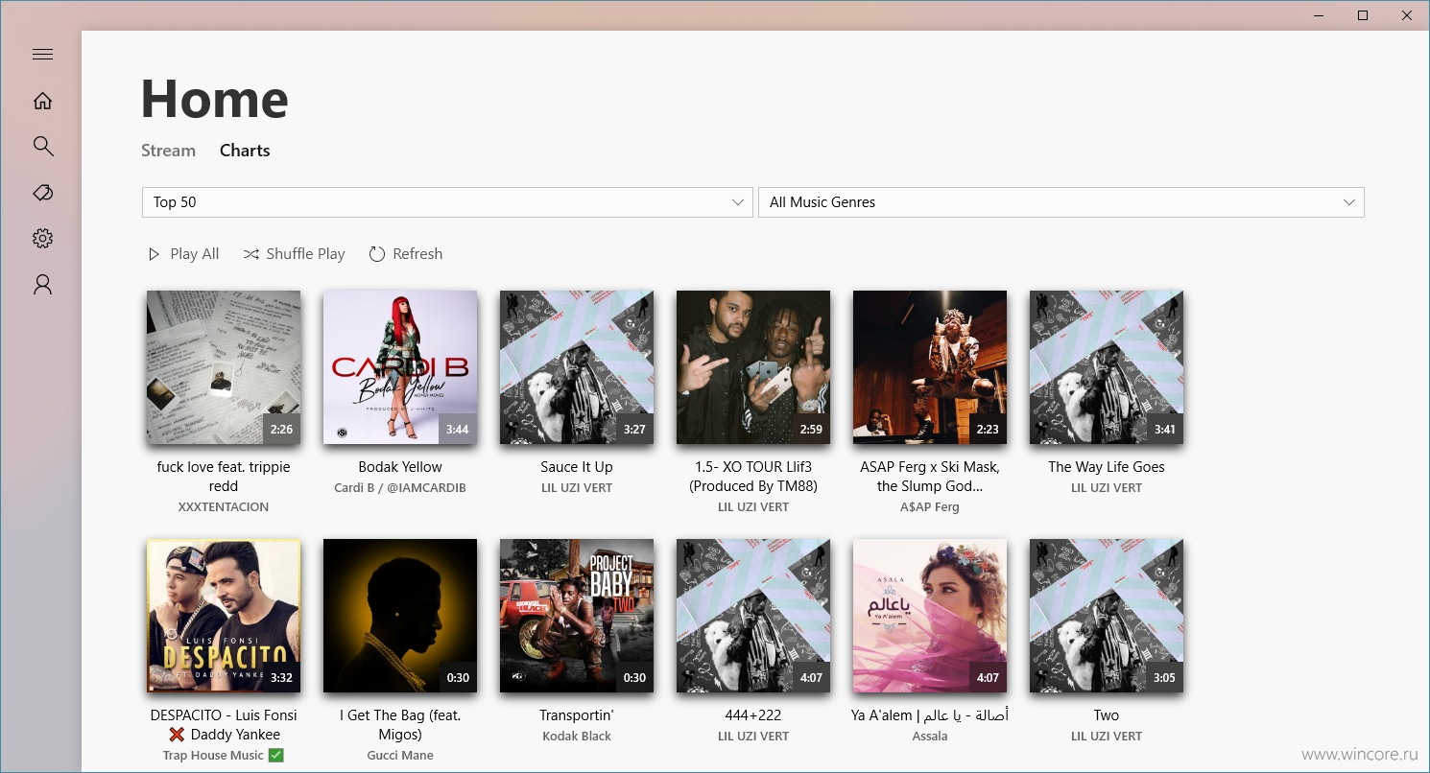The image size is (1430, 773).
Task: Click artist A$AP Ferg
Action: coord(930,507)
